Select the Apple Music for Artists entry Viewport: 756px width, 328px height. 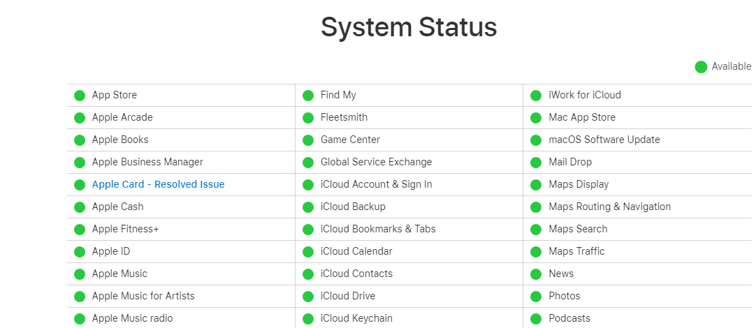point(143,296)
